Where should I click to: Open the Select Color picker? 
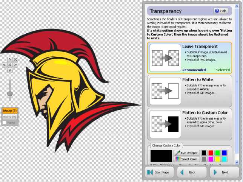(x=186, y=159)
